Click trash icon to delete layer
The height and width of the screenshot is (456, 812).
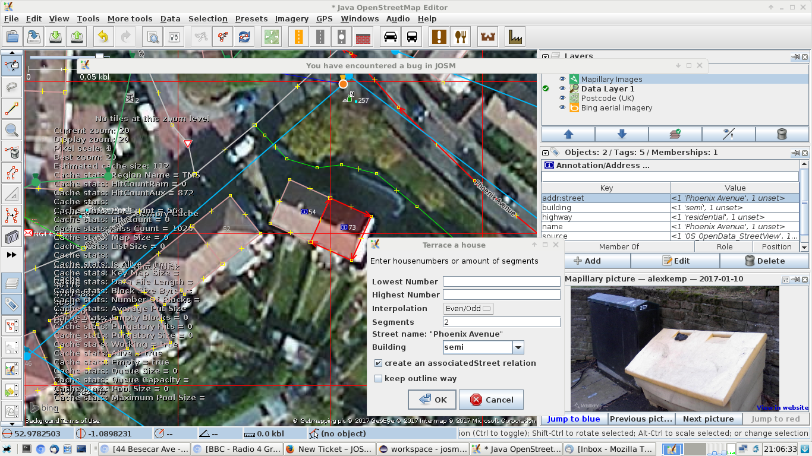[x=782, y=134]
